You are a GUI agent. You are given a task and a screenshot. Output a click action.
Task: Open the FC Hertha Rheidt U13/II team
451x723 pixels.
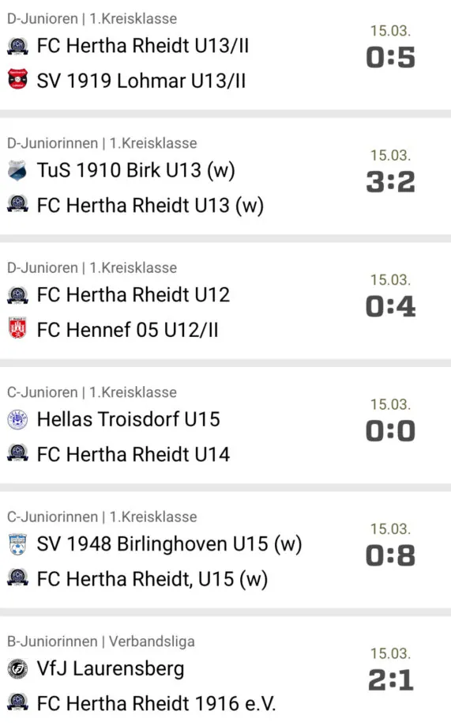tap(143, 46)
